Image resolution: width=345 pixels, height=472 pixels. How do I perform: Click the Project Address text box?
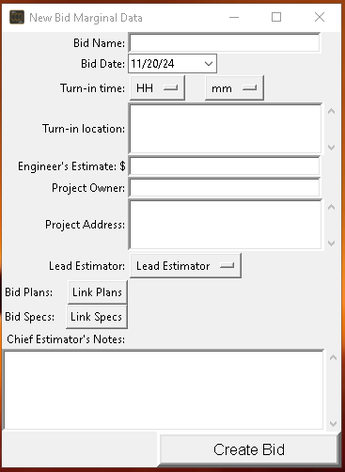[x=226, y=225]
